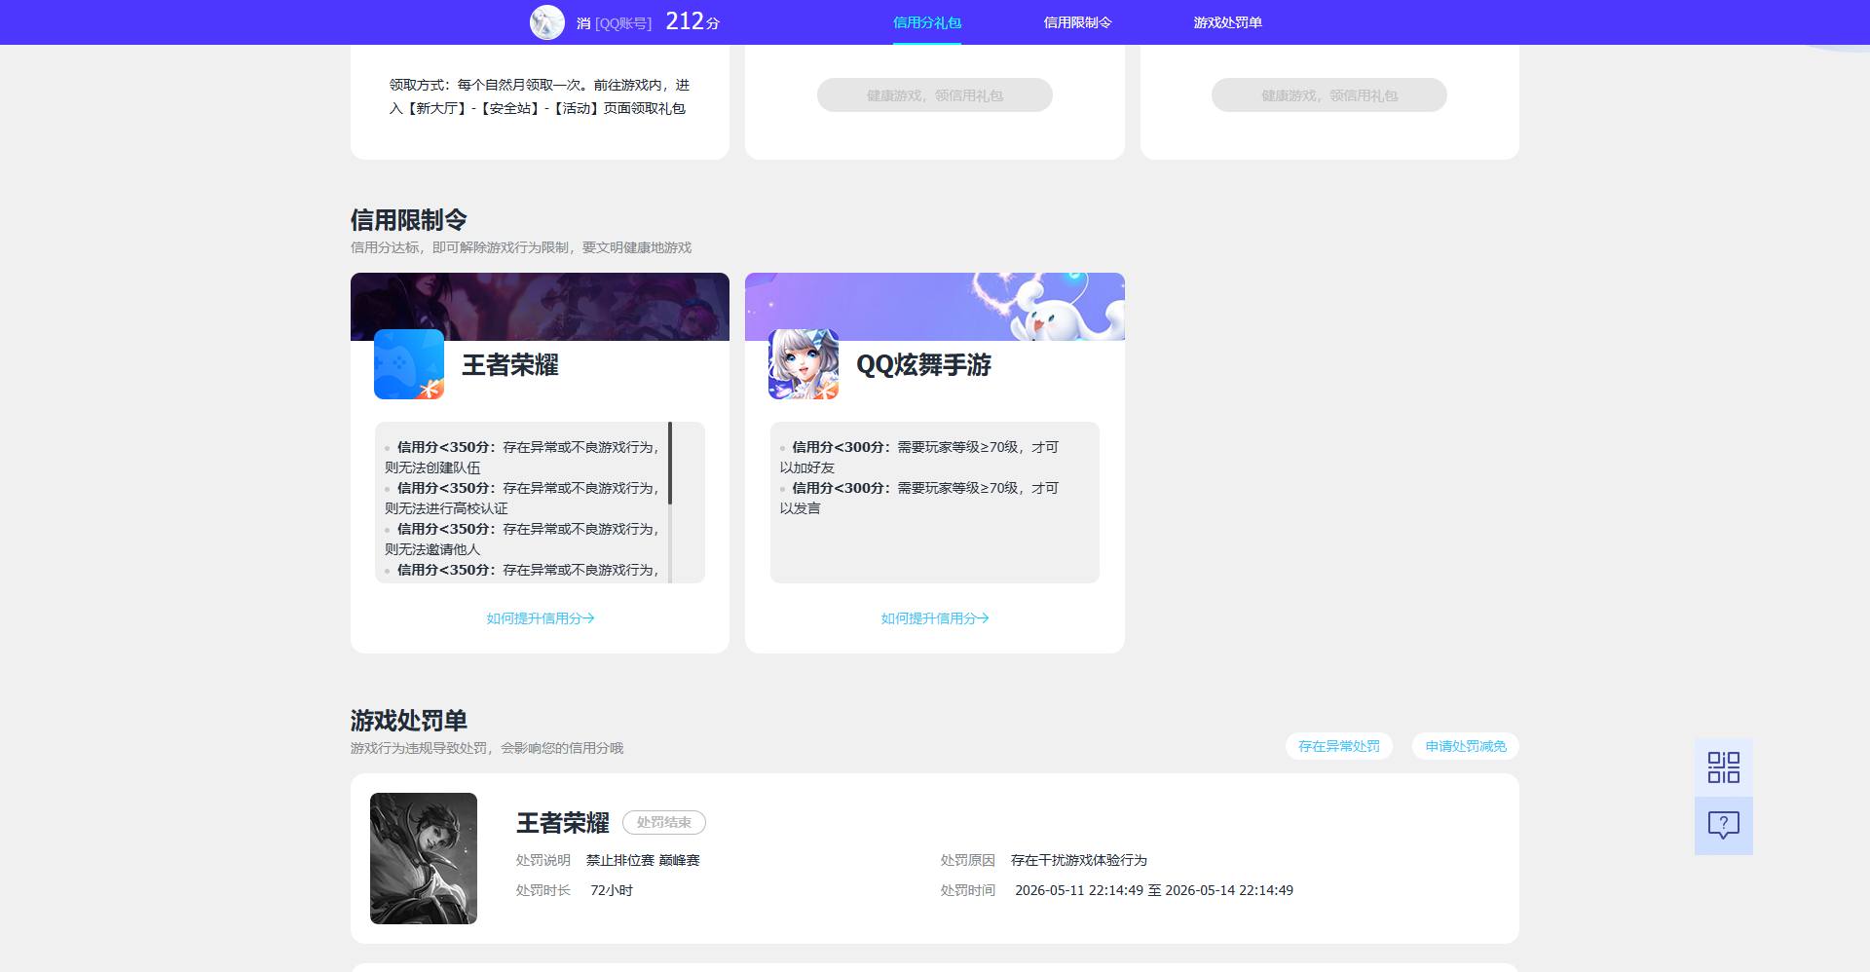
Task: Click 如何提升信用分 link under 王者荣耀
Action: coord(541,618)
